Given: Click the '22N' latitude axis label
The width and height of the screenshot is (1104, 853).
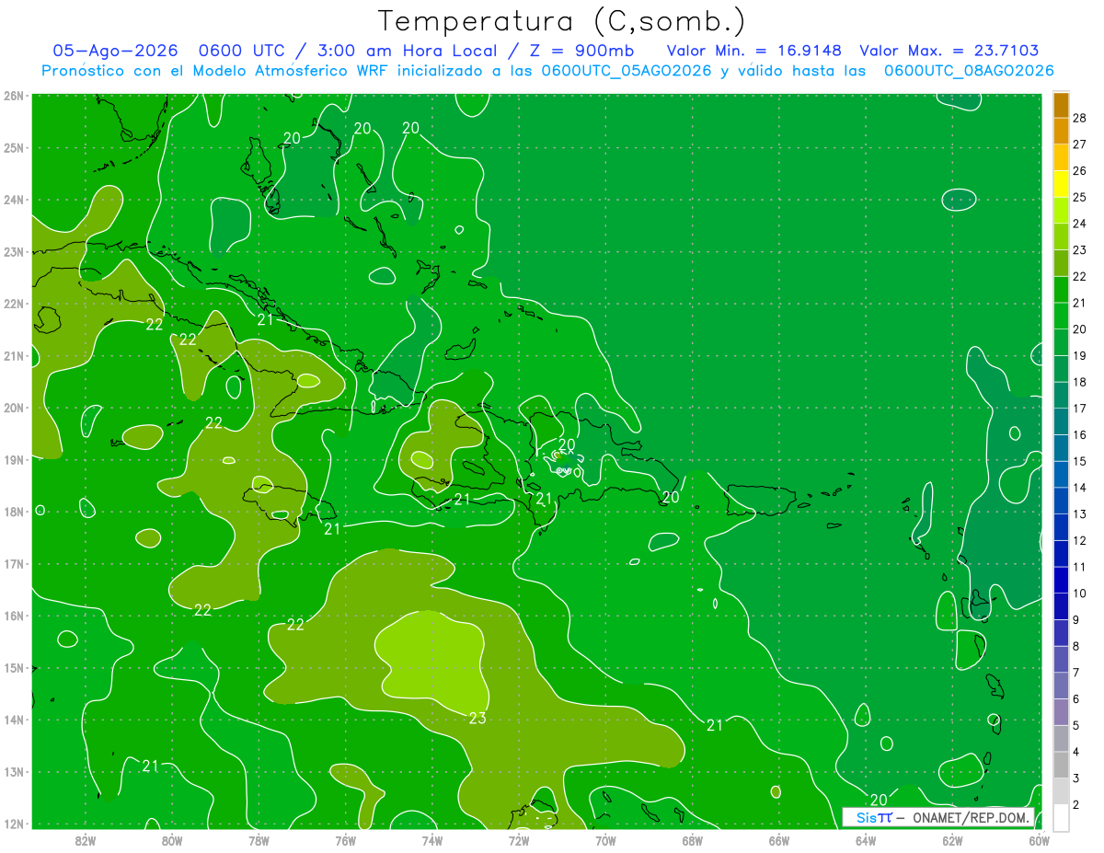Looking at the screenshot, I should point(13,304).
